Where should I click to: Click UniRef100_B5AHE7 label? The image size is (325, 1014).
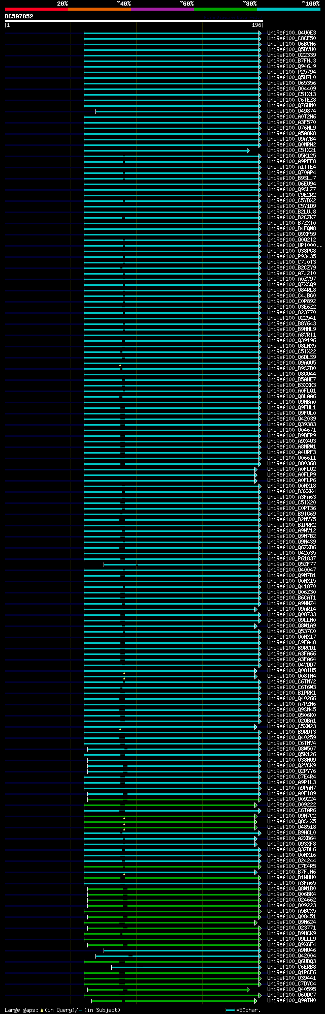click(x=291, y=379)
